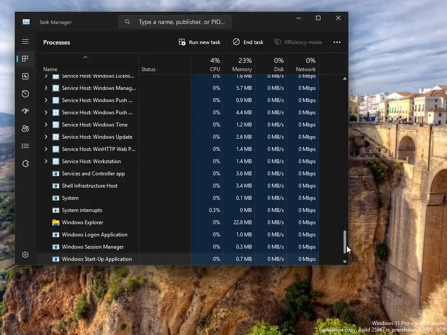The image size is (447, 335).
Task: Select the Windows Session Manager row name
Action: 93,247
